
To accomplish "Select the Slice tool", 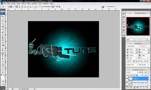I will pyautogui.click(x=3, y=29).
